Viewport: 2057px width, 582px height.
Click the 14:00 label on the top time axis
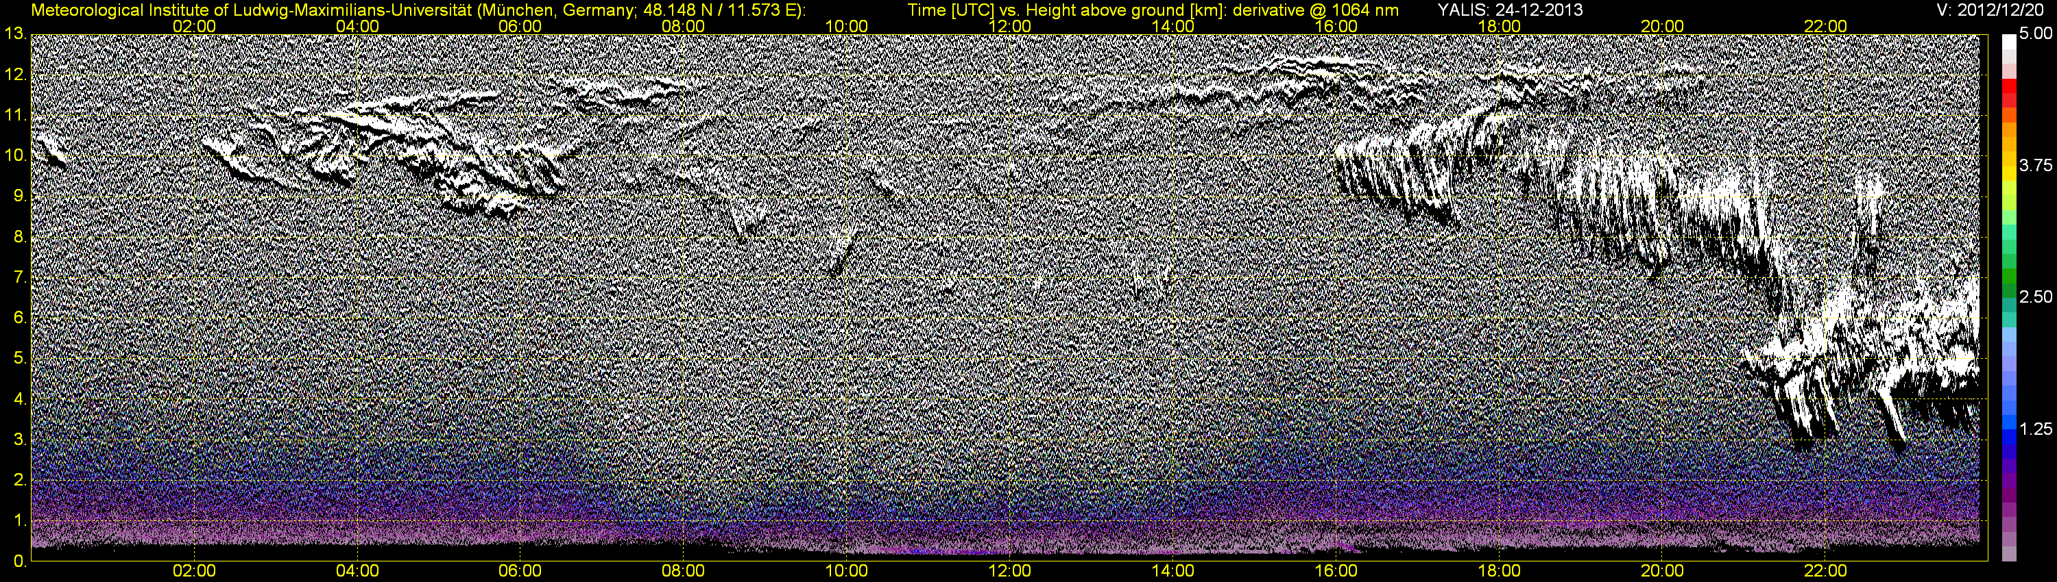pyautogui.click(x=1173, y=26)
